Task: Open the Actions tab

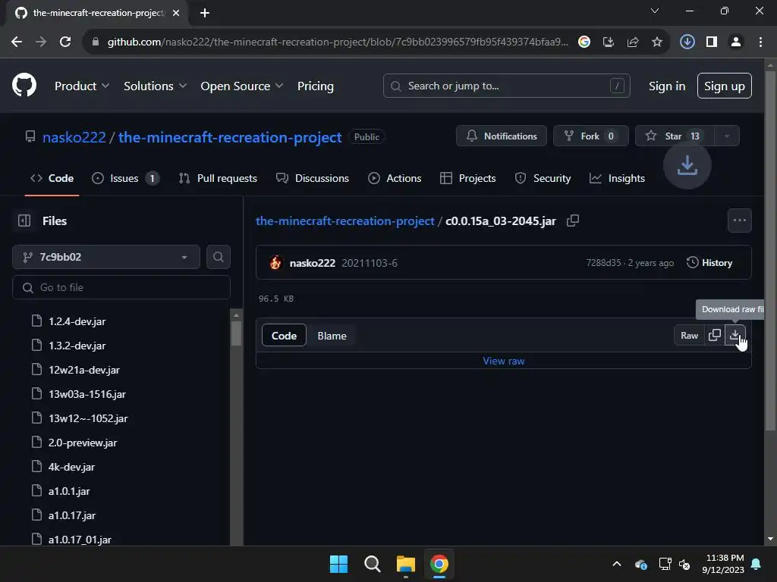Action: point(395,178)
